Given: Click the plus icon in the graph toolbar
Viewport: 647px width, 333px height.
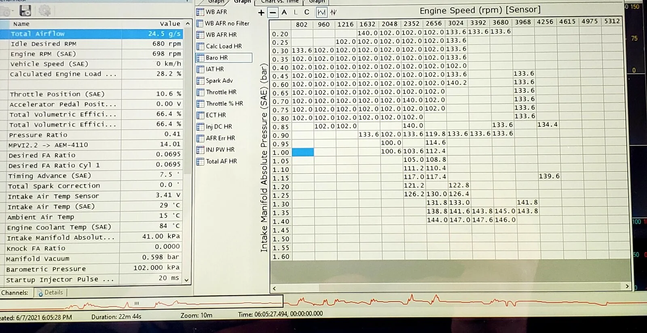Looking at the screenshot, I should (261, 13).
